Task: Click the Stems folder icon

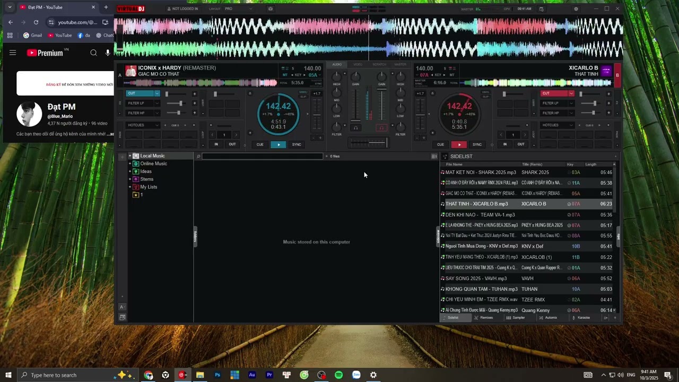Action: pos(136,179)
